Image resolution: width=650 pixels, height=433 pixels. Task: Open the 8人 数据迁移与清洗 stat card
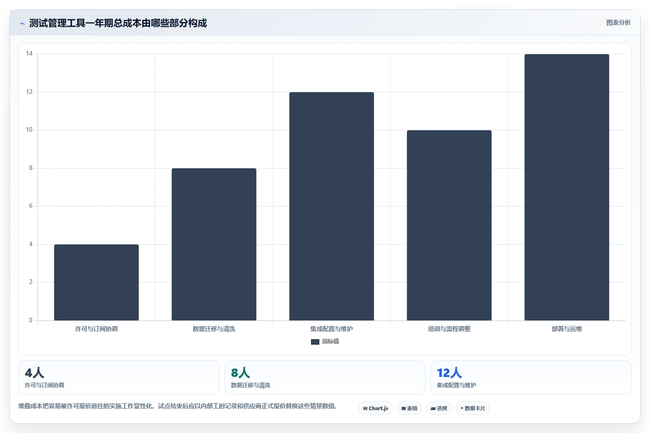click(x=325, y=377)
